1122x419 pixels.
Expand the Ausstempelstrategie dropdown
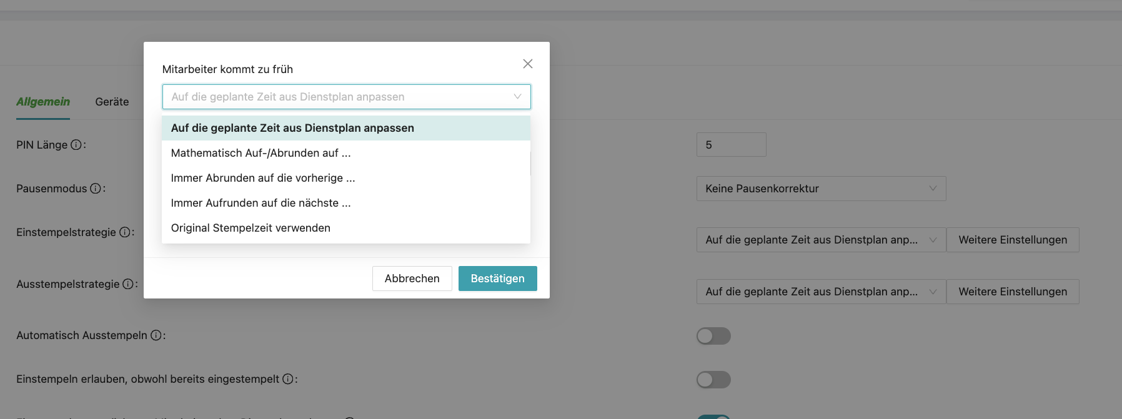pos(820,292)
